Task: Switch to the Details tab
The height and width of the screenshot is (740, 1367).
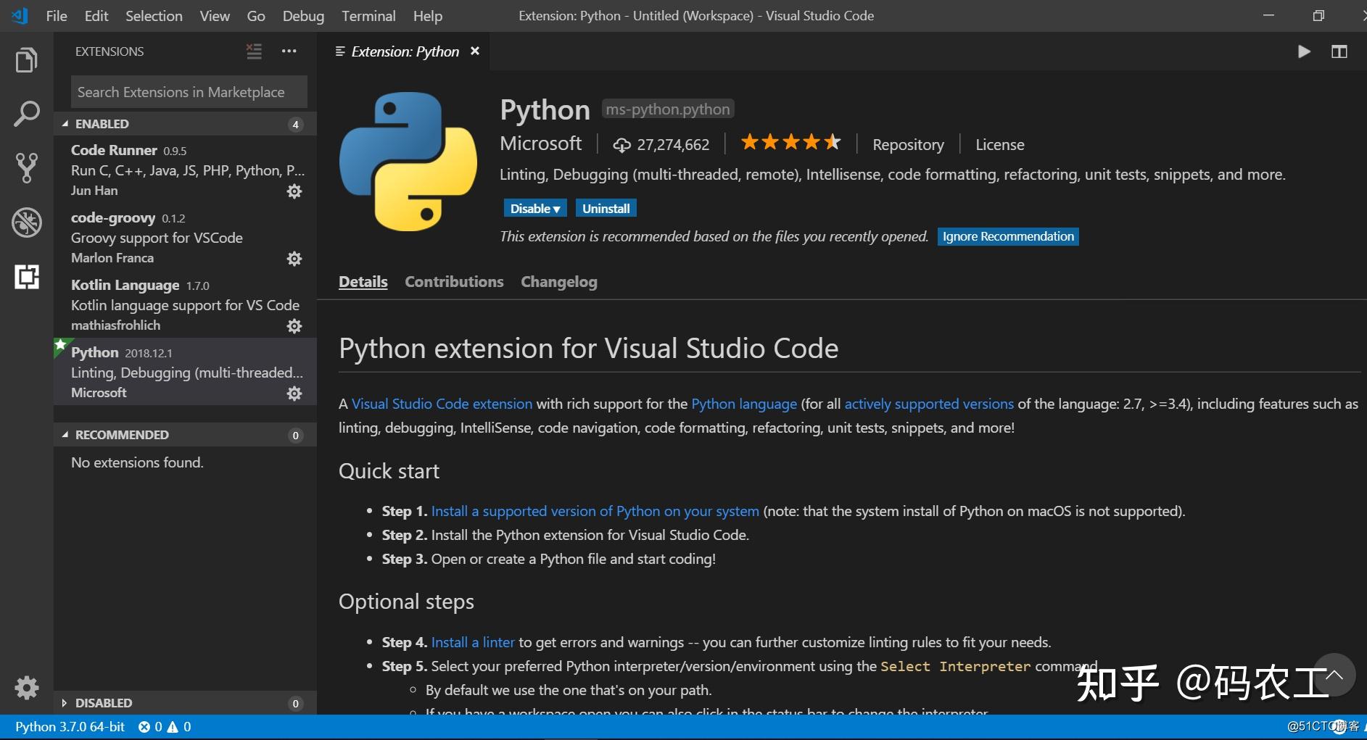Action: [363, 282]
